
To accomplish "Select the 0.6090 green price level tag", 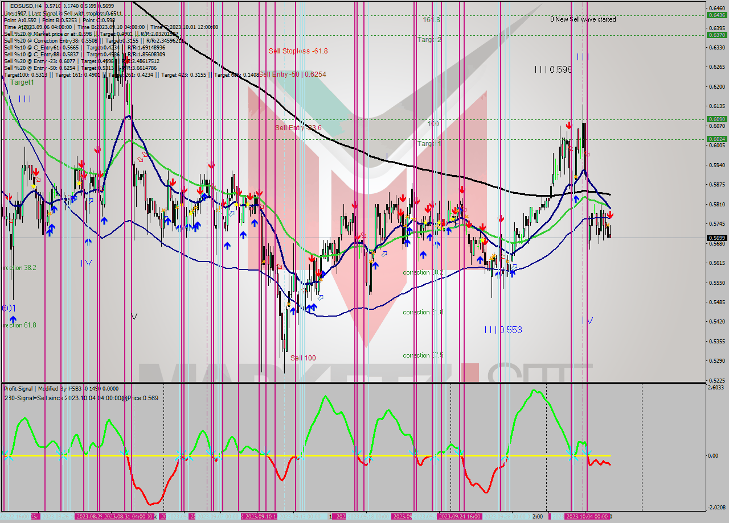I will point(716,119).
